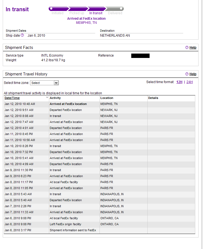Open the Select time zone dropdown
The image size is (207, 249).
[x=44, y=83]
